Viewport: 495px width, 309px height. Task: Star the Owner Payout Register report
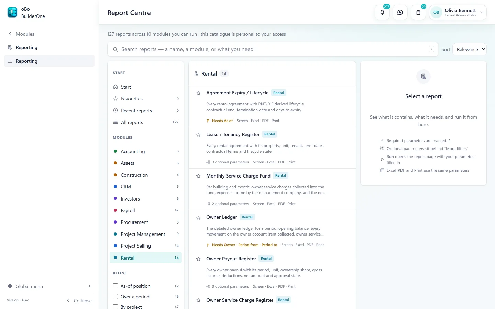[x=198, y=259]
